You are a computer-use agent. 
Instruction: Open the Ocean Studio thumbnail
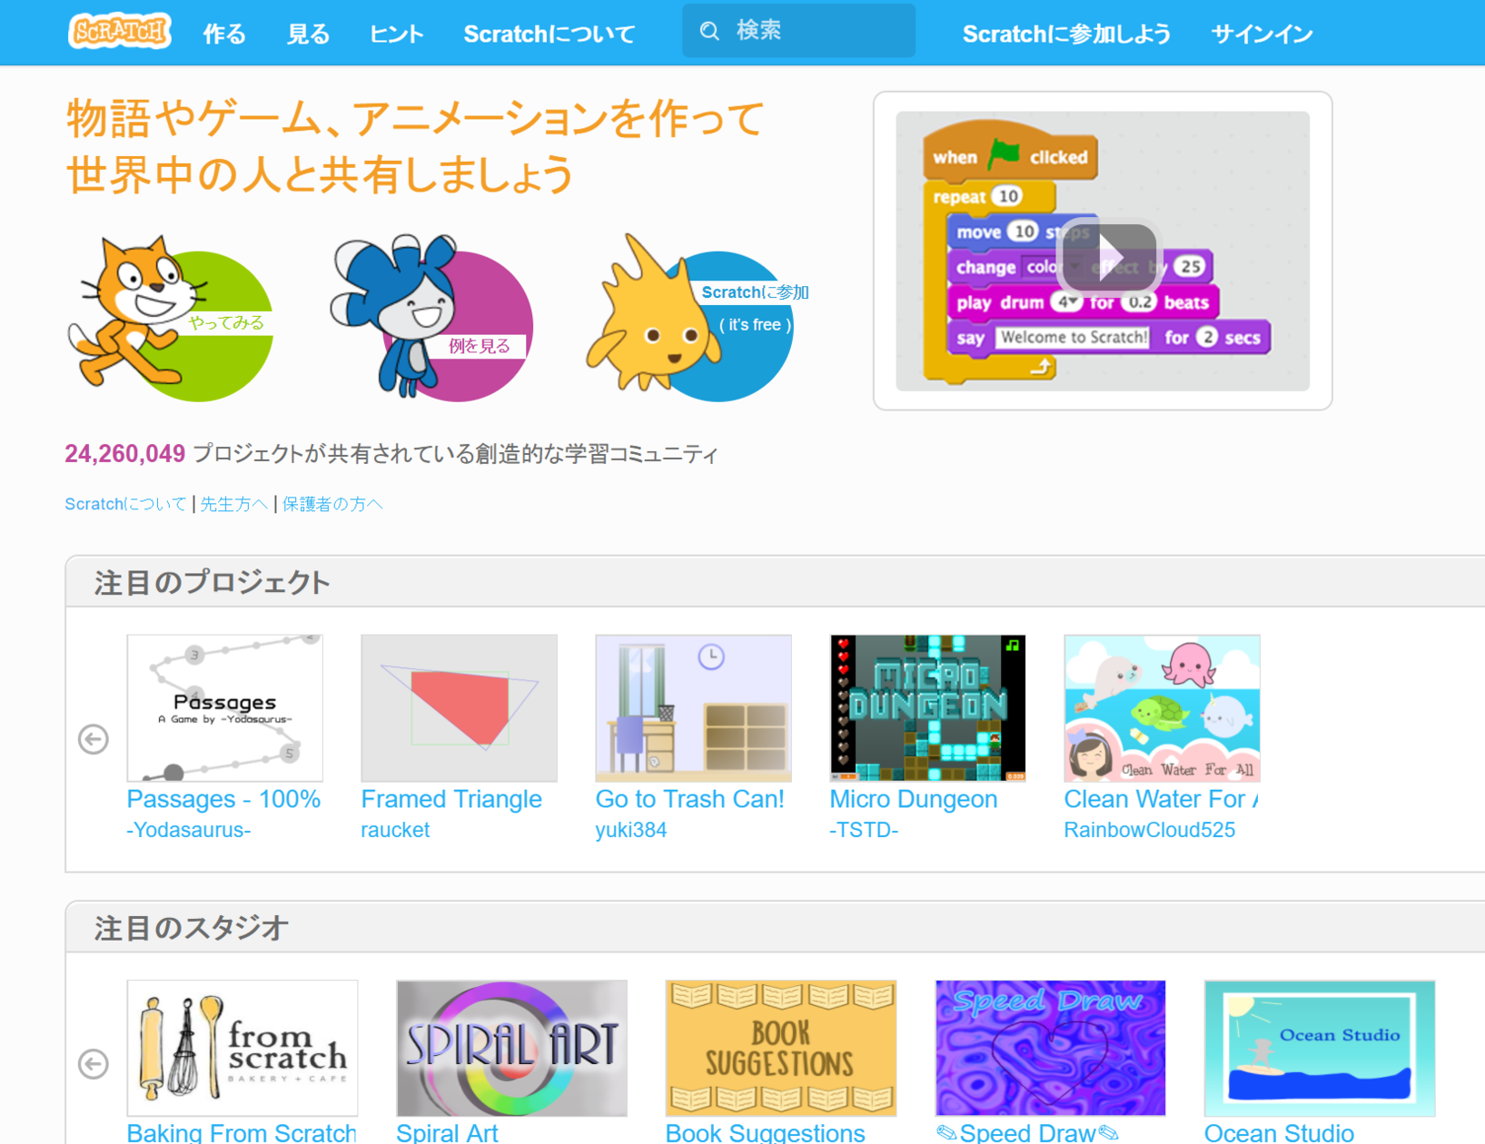(x=1320, y=1048)
